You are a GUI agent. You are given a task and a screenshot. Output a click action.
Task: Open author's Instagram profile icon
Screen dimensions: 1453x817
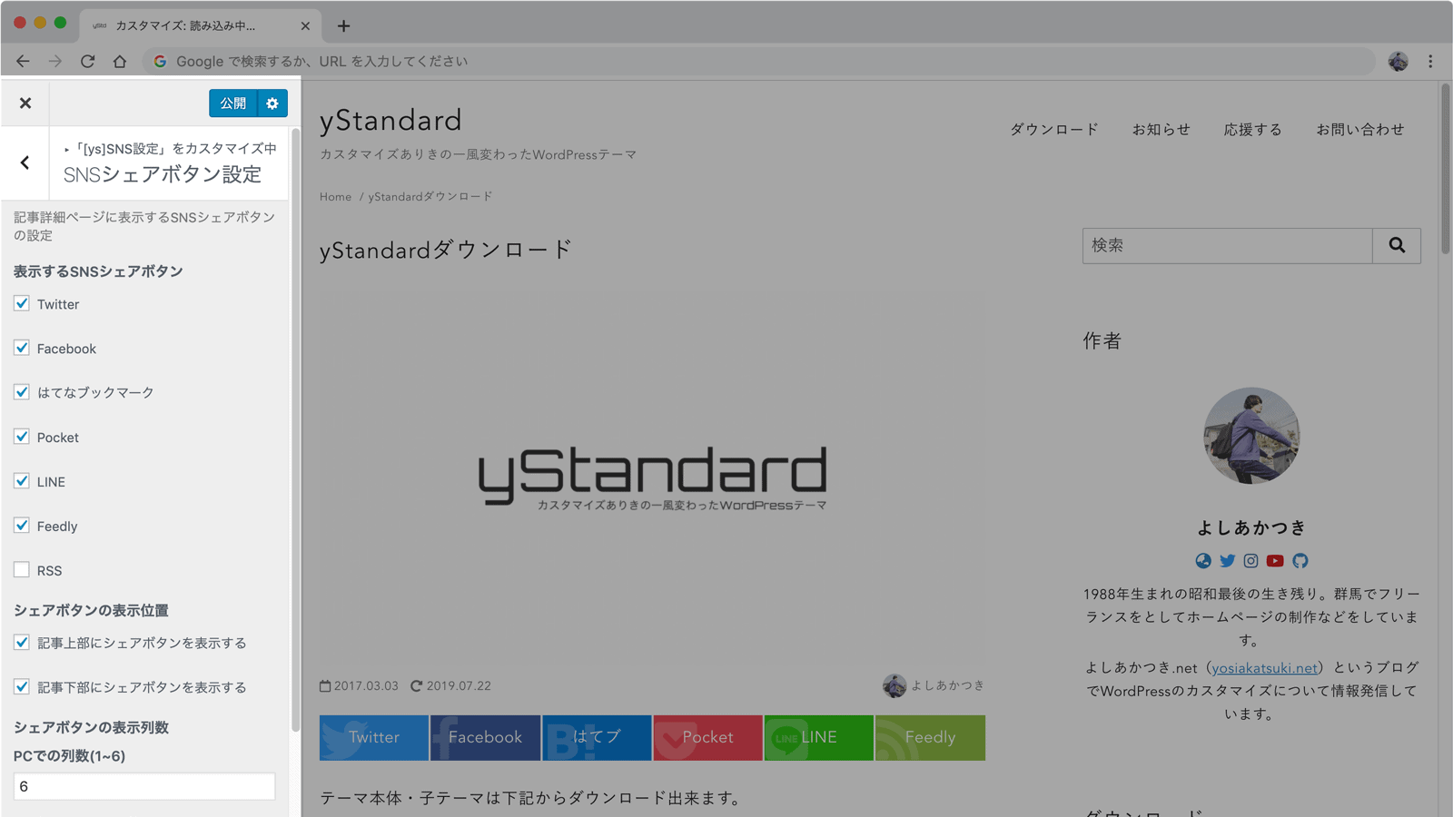pyautogui.click(x=1251, y=561)
